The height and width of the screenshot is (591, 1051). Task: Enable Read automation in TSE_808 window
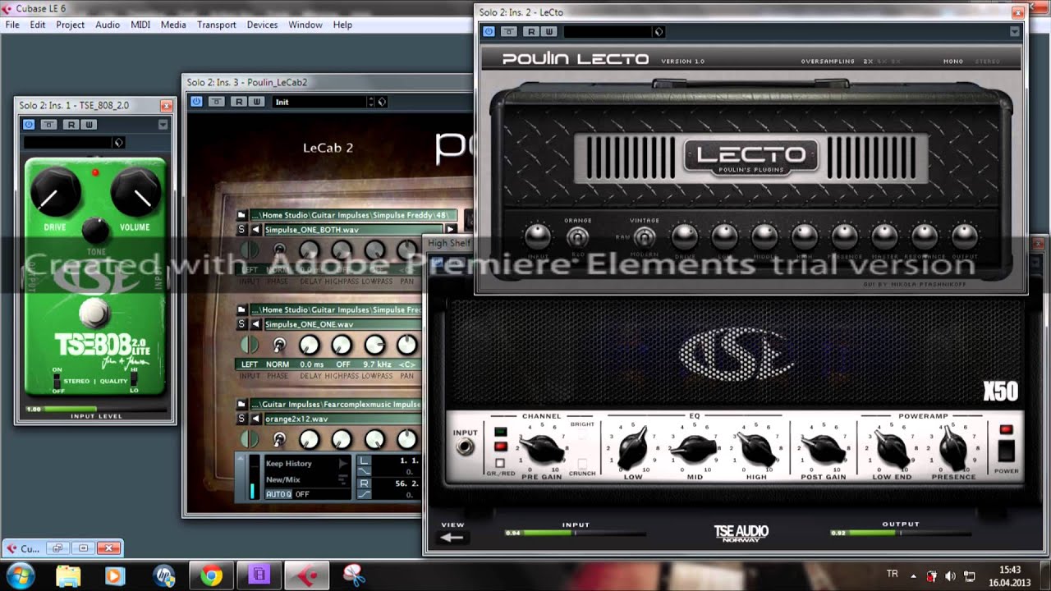click(x=71, y=125)
